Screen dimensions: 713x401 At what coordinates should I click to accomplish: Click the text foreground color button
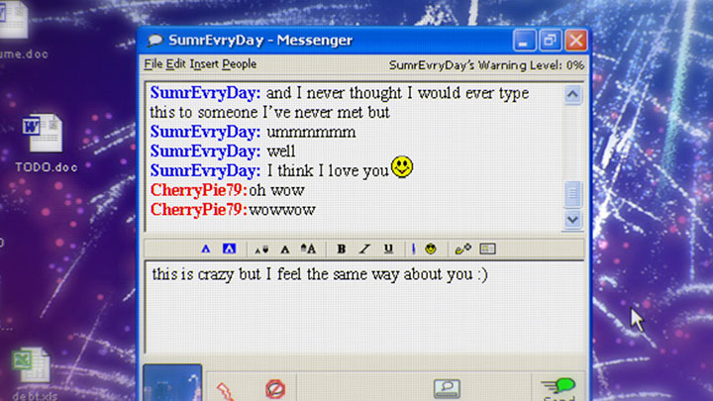[x=206, y=249]
